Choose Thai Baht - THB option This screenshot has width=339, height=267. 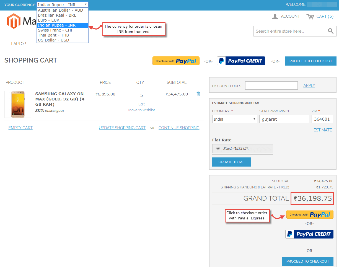point(63,35)
